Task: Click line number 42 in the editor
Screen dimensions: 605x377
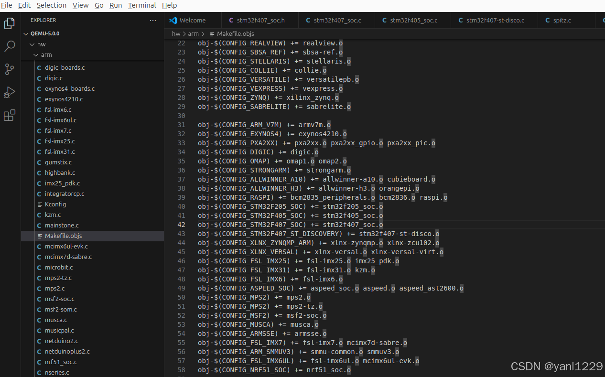Action: coord(181,225)
